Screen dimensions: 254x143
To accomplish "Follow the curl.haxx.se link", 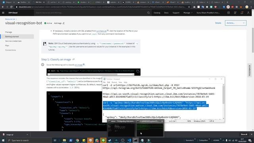I will coord(102,31).
